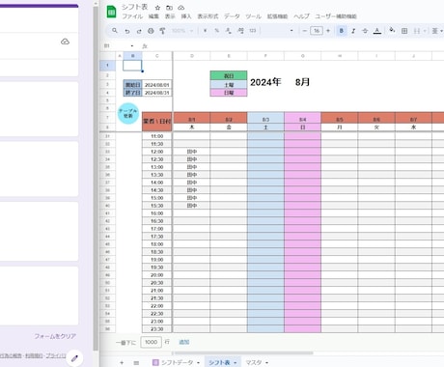Open the 表示 menu
Viewport: 444px width, 367px height.
point(170,16)
